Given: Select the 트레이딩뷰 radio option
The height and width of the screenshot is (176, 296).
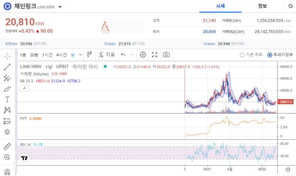Looking at the screenshot, I should point(280,55).
